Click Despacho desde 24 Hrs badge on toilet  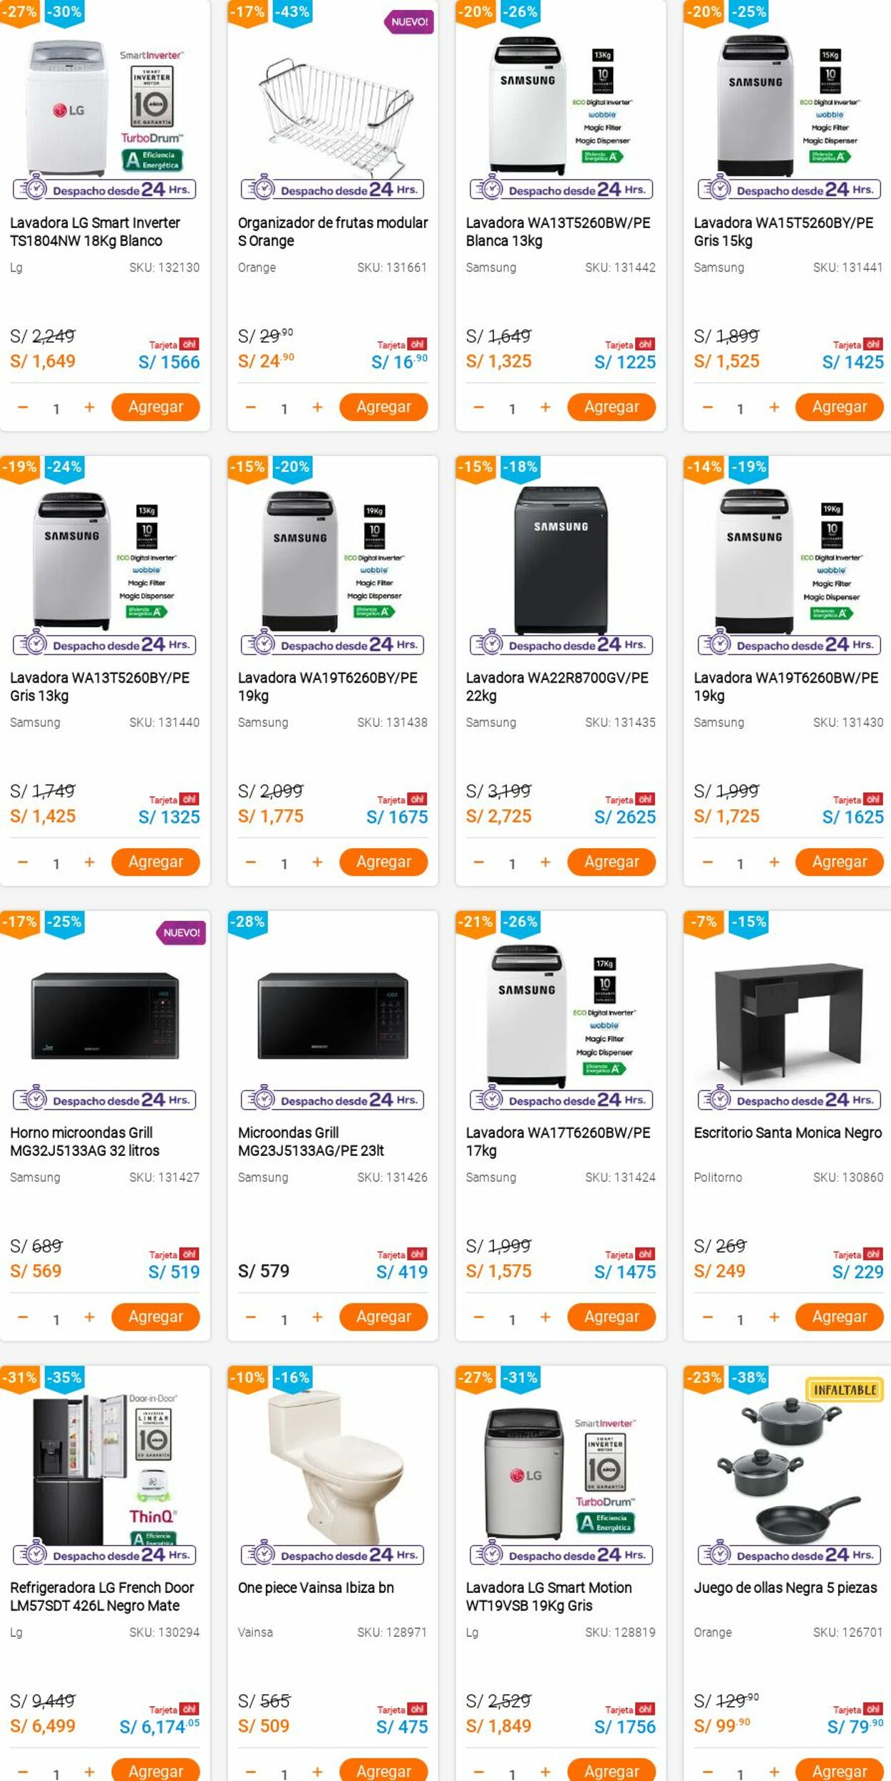pos(333,1555)
